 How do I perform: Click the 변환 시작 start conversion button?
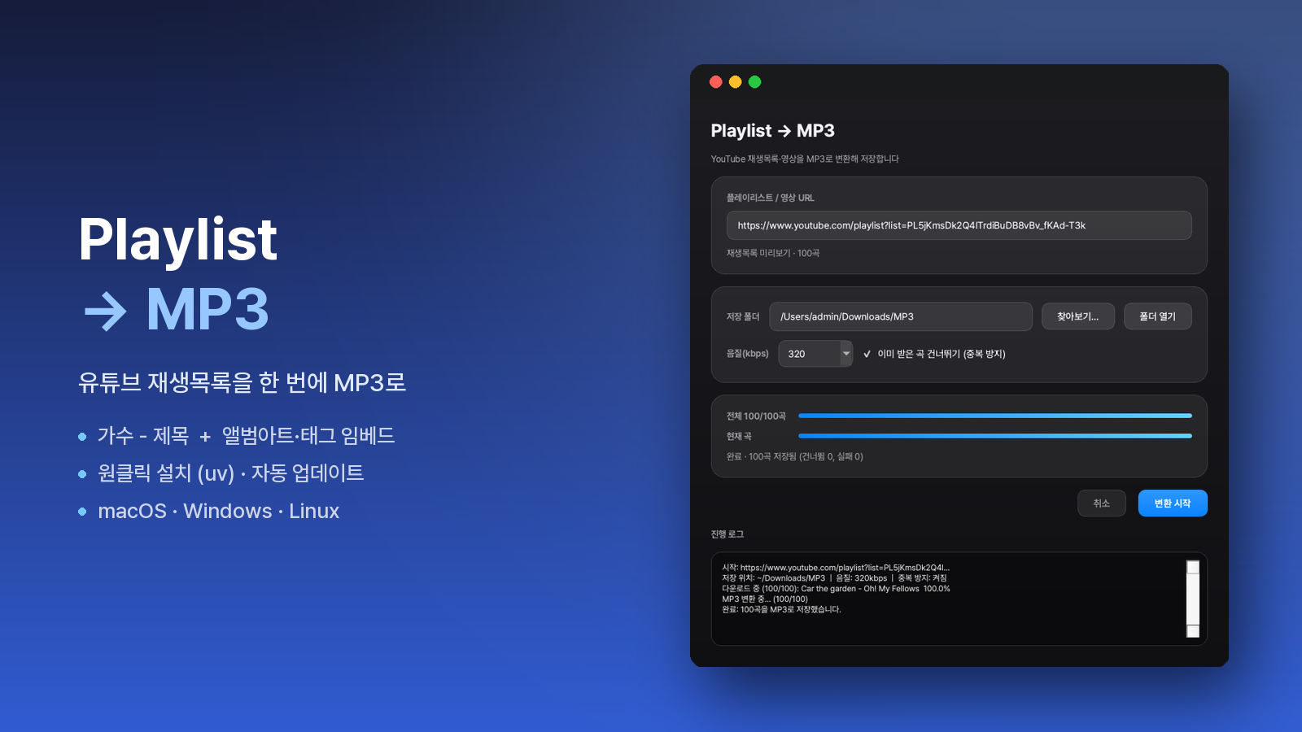[x=1172, y=503]
